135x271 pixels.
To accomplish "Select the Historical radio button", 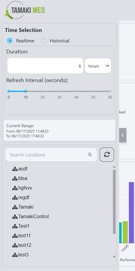I will click(43, 41).
